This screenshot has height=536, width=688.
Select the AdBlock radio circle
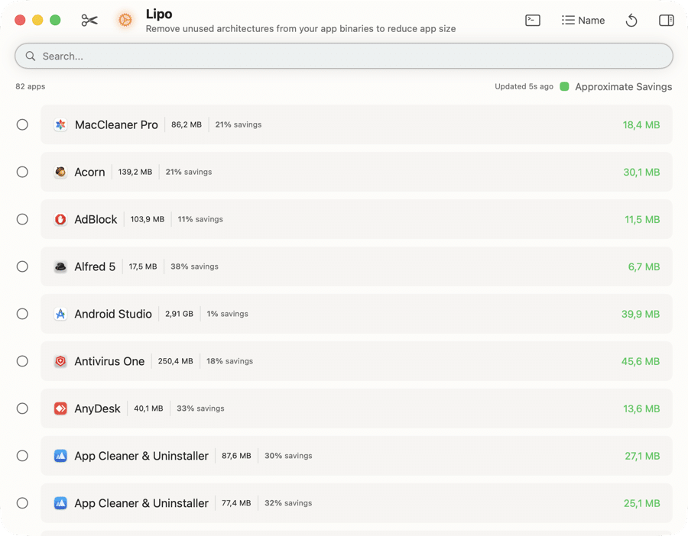coord(22,219)
